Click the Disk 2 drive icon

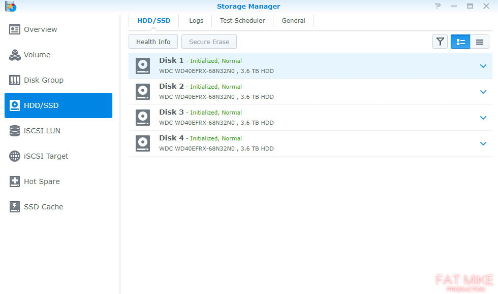[143, 92]
